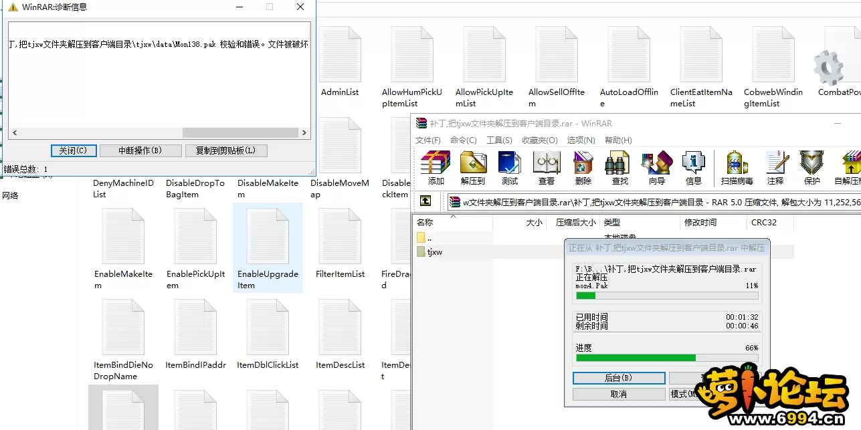Select the FilterItemList file
The width and height of the screenshot is (861, 430).
340,245
